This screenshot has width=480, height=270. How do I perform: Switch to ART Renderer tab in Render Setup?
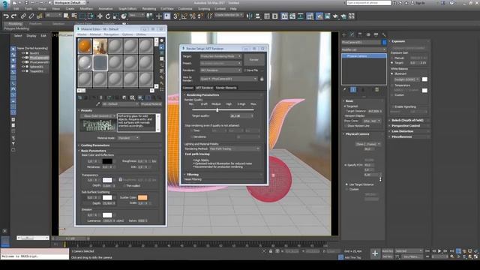click(204, 88)
